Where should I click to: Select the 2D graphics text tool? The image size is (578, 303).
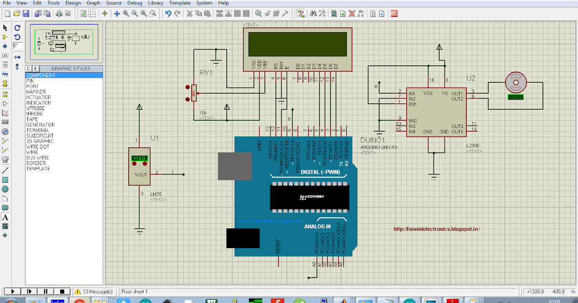pos(5,216)
